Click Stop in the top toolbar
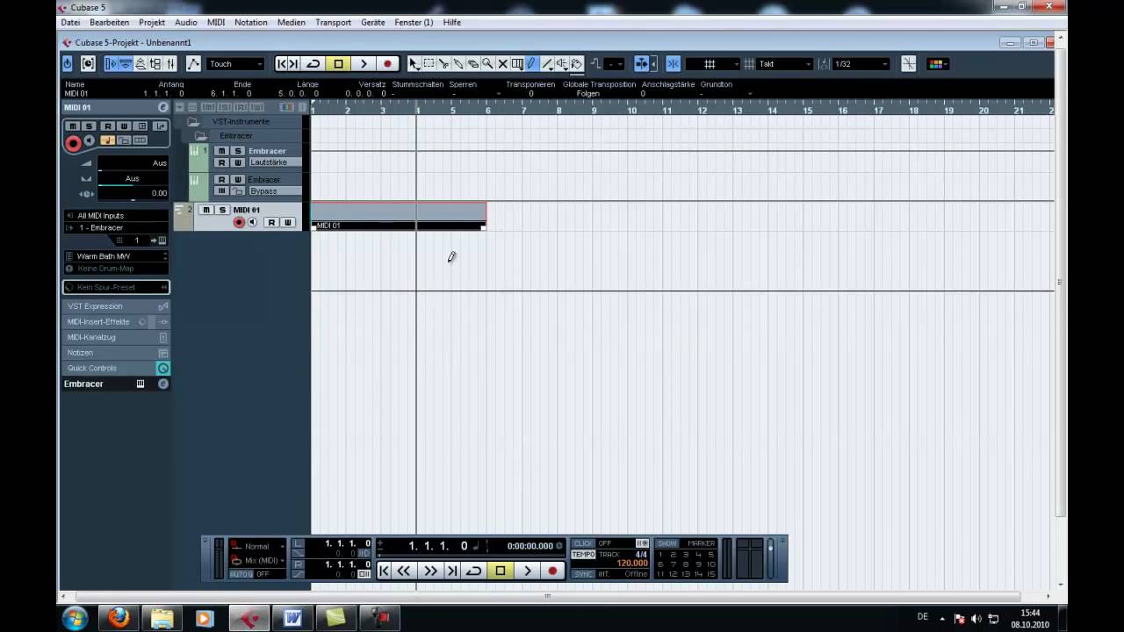 coord(338,63)
